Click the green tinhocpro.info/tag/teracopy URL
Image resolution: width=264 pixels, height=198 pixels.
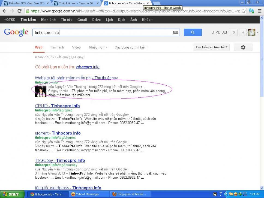click(x=56, y=165)
